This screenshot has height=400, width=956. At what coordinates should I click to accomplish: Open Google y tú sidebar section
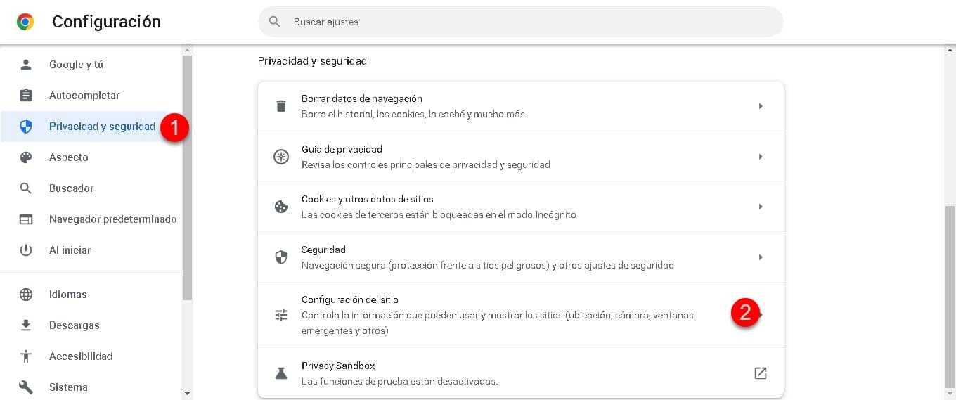pyautogui.click(x=76, y=65)
